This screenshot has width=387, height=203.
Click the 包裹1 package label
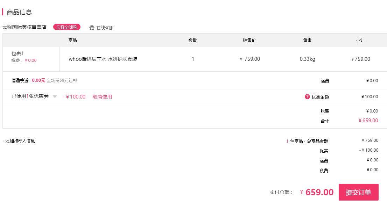tap(17, 53)
